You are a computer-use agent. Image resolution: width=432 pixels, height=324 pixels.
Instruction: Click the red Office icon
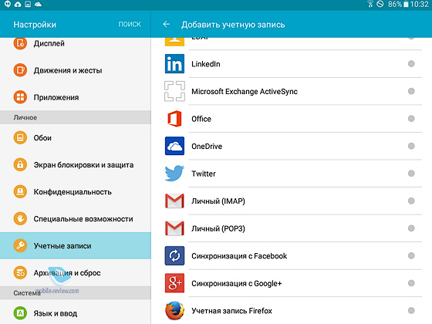click(x=174, y=119)
